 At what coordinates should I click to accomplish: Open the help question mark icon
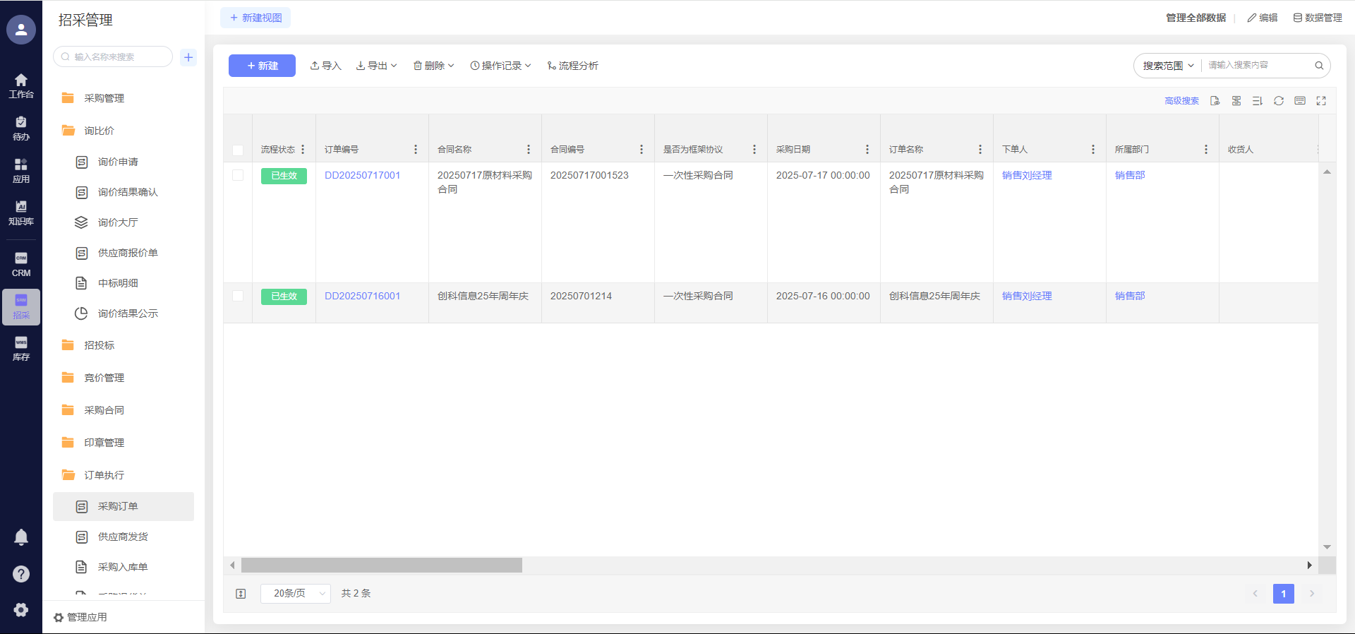21,574
